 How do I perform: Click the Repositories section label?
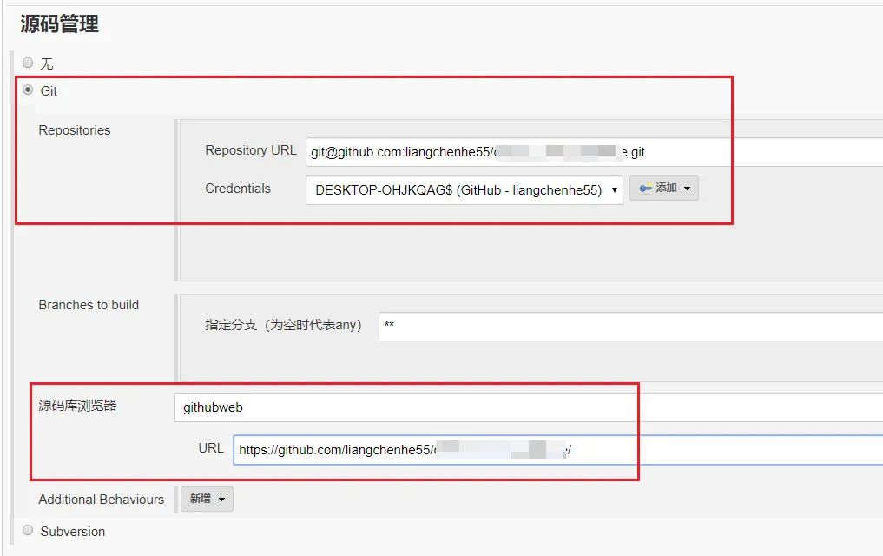point(75,130)
